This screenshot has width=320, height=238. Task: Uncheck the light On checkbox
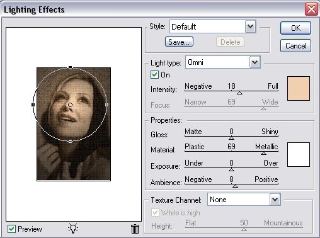coord(154,75)
